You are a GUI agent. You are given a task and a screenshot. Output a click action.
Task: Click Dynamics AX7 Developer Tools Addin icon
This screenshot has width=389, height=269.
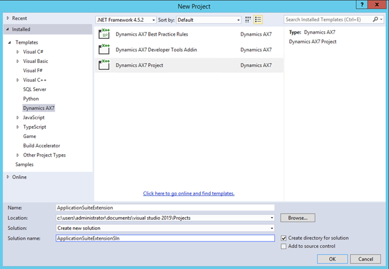pos(104,49)
